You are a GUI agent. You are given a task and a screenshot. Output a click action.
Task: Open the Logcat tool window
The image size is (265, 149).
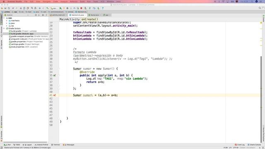click(27, 145)
